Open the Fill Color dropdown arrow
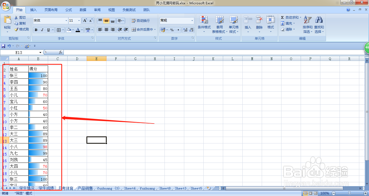 (73, 30)
